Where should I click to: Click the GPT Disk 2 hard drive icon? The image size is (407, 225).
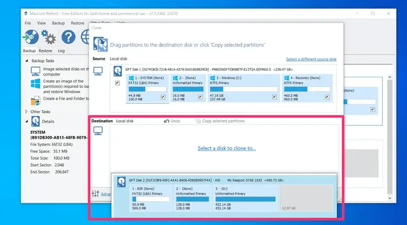click(x=121, y=182)
